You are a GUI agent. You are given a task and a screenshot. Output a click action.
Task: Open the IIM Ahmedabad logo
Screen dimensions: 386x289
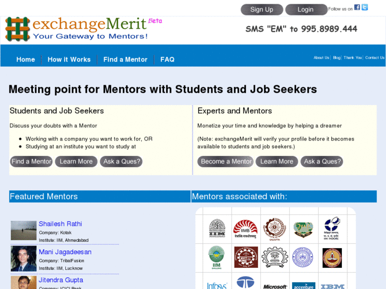(217, 229)
